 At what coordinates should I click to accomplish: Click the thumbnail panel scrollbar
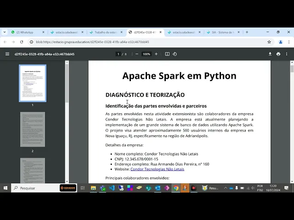[x=67, y=83]
